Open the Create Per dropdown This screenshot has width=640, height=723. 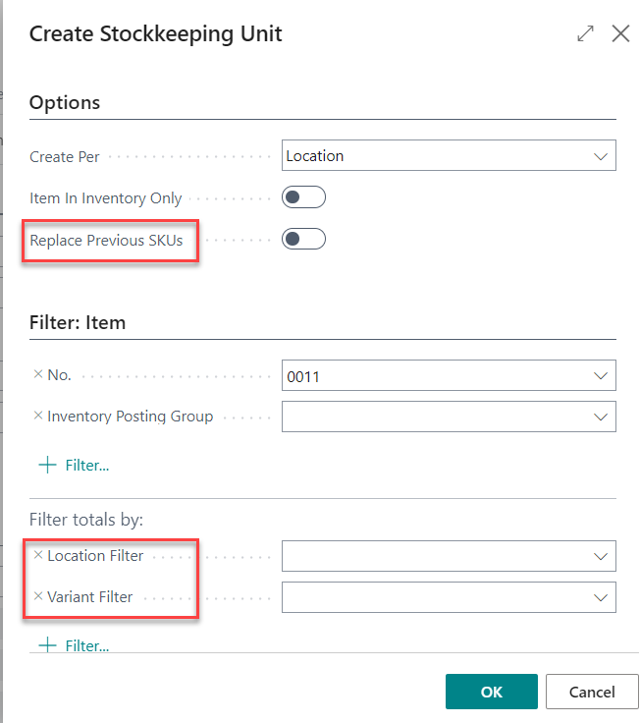click(x=601, y=156)
